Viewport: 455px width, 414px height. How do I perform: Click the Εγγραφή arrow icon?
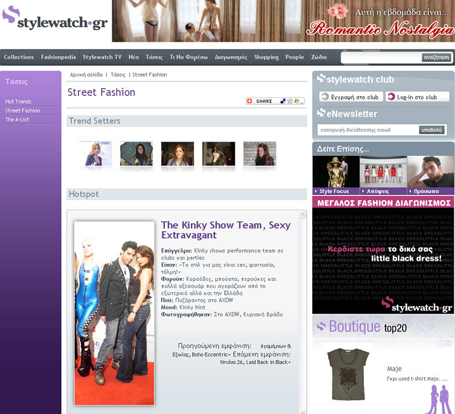click(325, 97)
